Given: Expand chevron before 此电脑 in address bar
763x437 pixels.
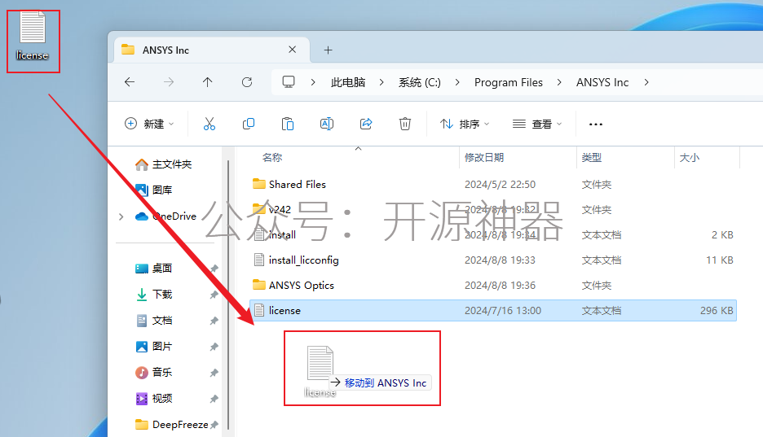Looking at the screenshot, I should 313,82.
